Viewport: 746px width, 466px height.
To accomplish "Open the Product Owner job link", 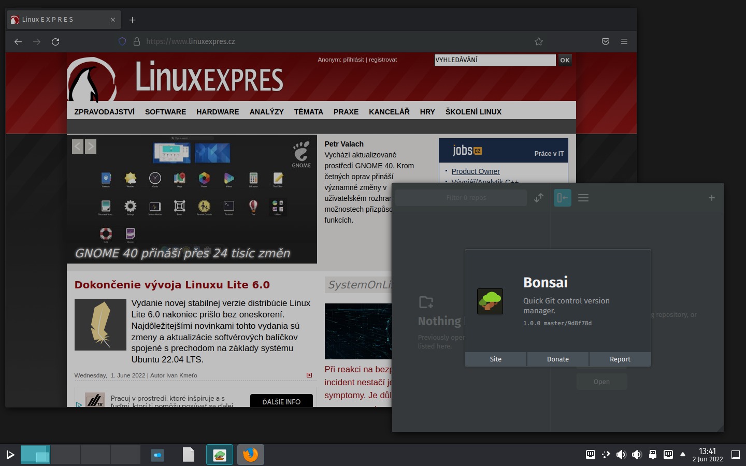I will (x=476, y=171).
